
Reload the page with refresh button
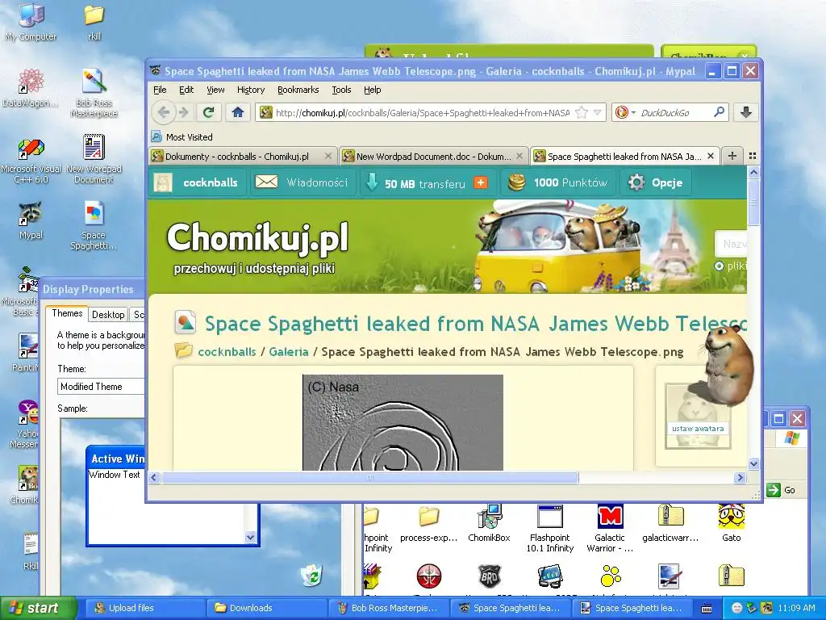tap(209, 112)
